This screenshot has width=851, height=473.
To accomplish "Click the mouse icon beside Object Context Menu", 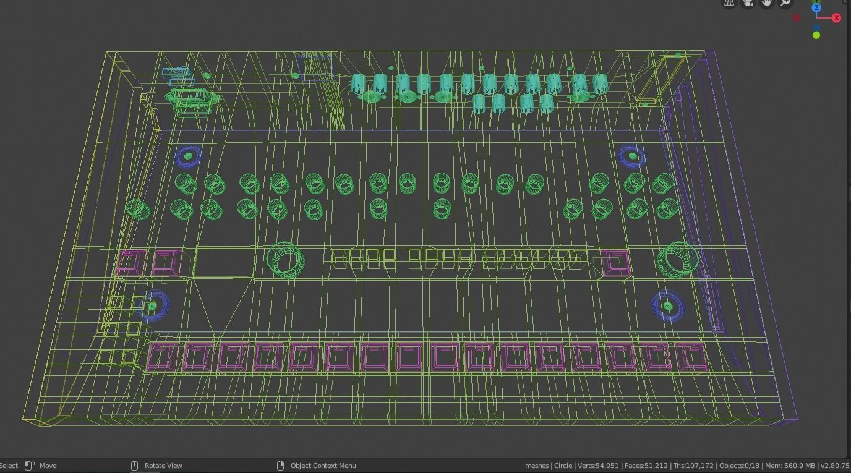I will pyautogui.click(x=280, y=466).
